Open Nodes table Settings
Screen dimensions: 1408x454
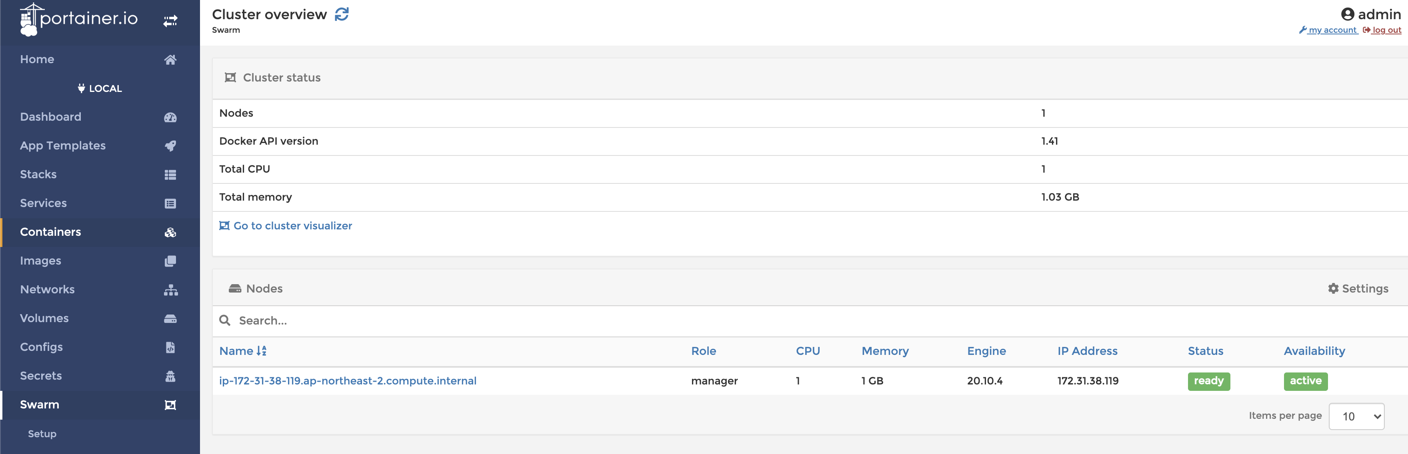pyautogui.click(x=1358, y=289)
